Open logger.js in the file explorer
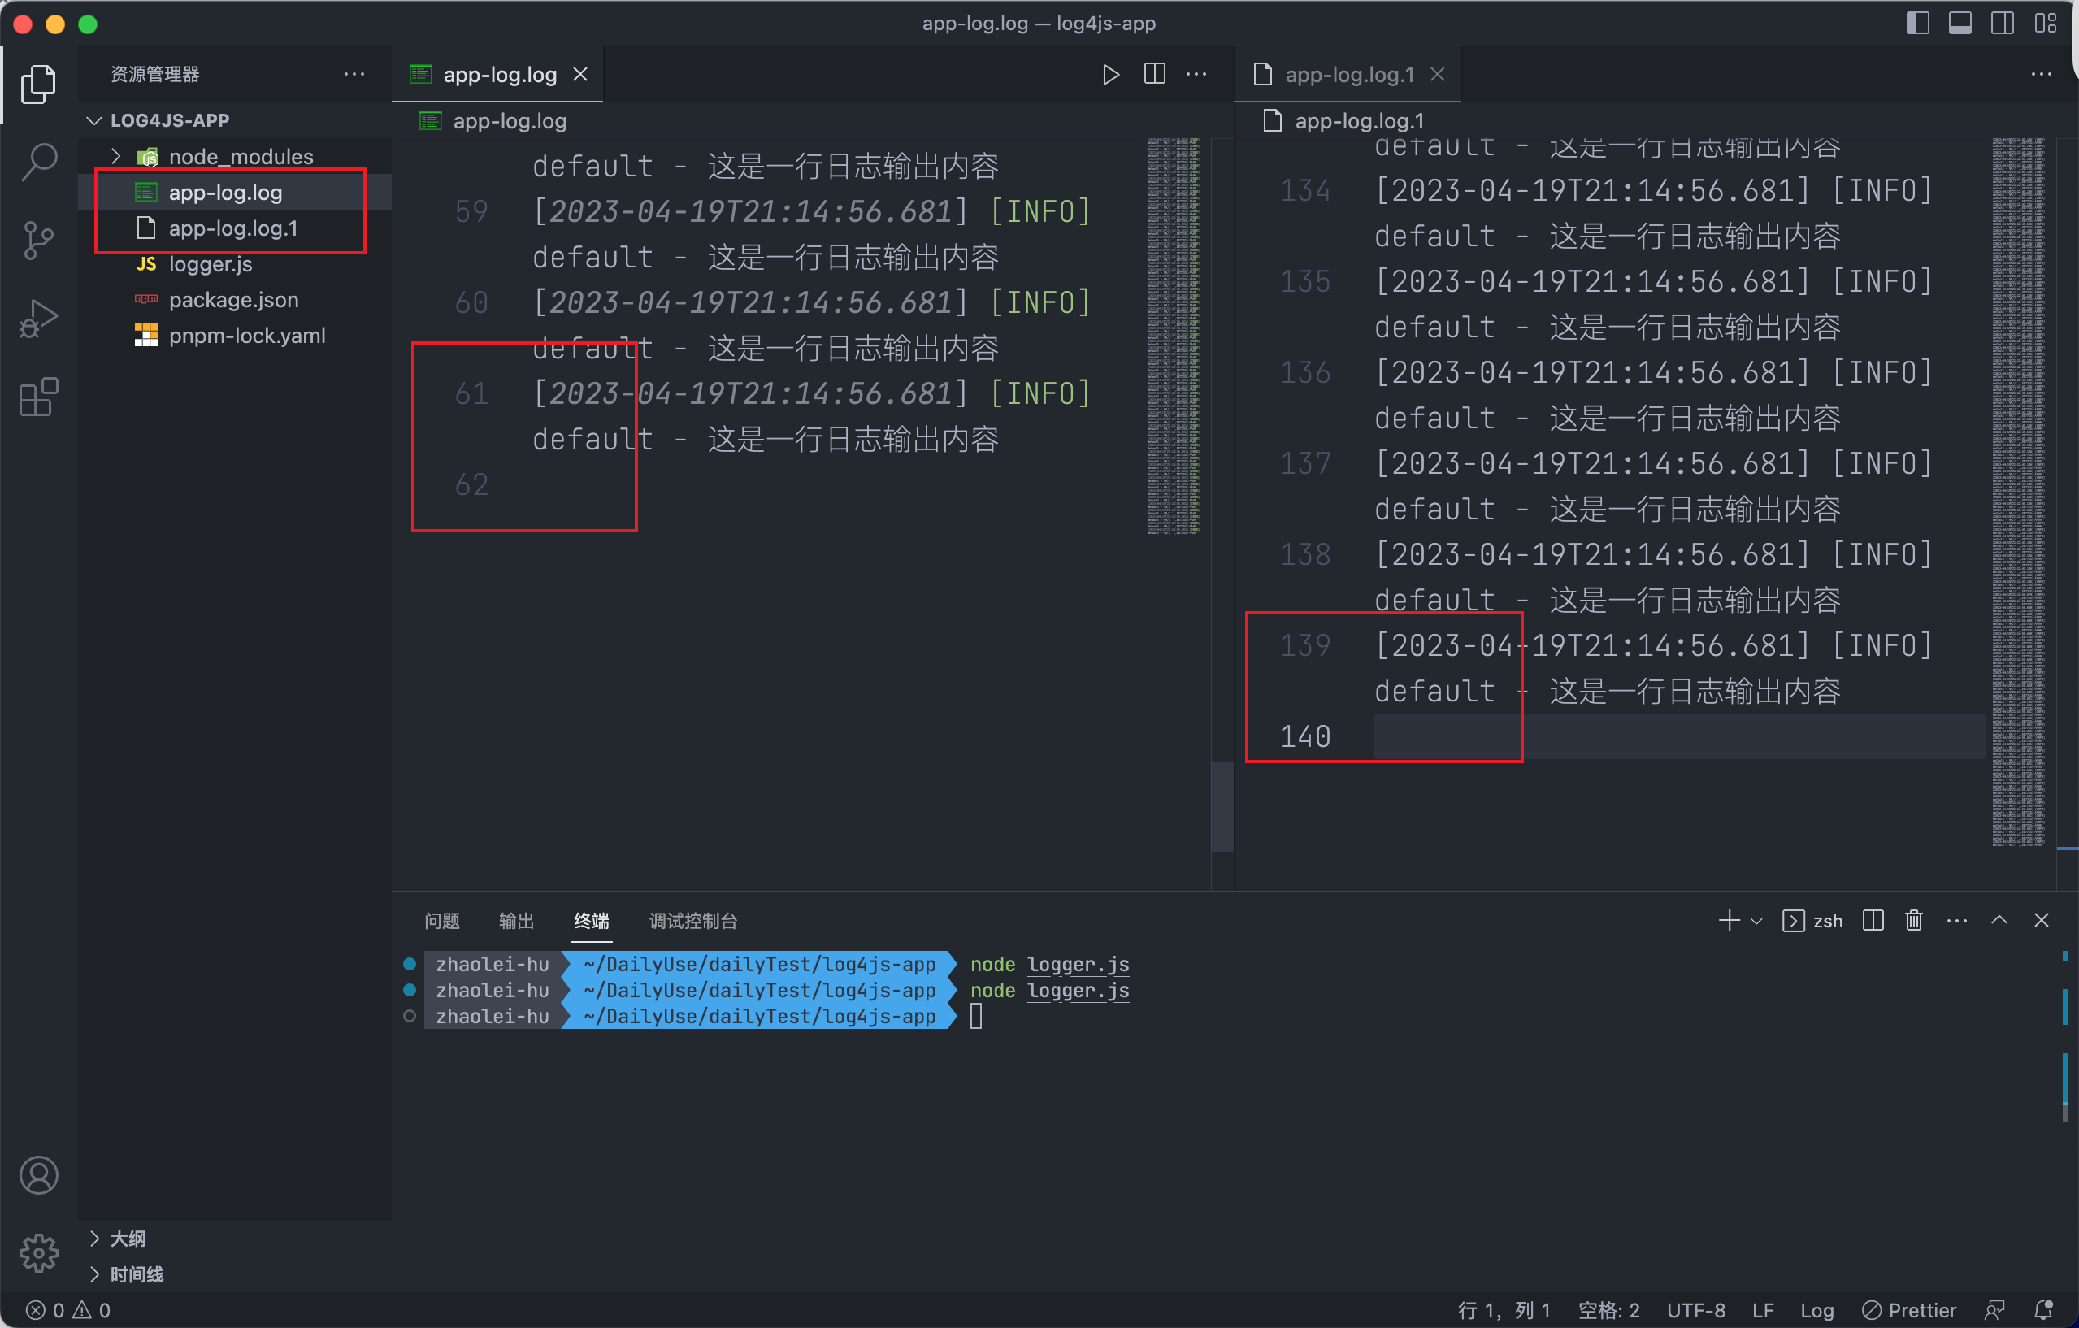2079x1328 pixels. click(210, 264)
